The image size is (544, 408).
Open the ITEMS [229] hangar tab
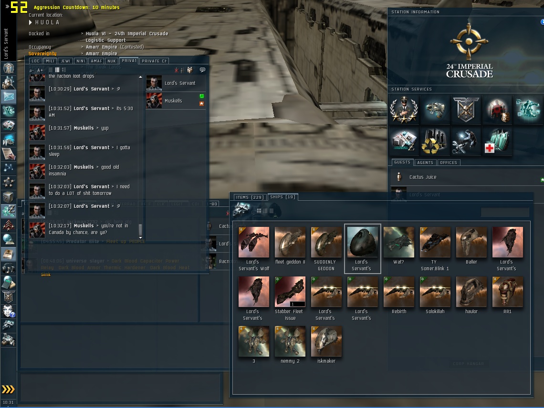(250, 197)
